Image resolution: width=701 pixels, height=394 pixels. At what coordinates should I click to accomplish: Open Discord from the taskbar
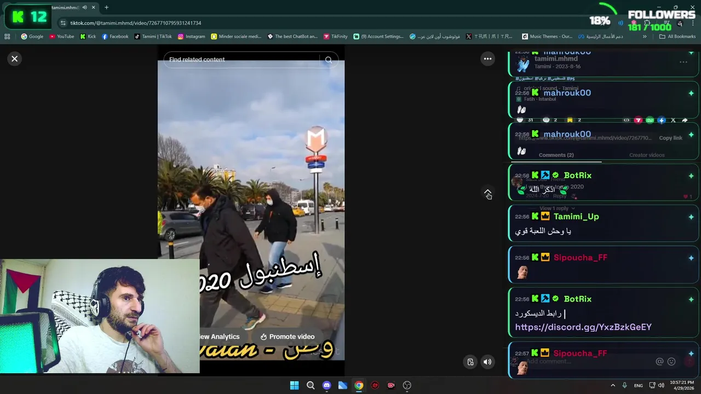point(326,385)
